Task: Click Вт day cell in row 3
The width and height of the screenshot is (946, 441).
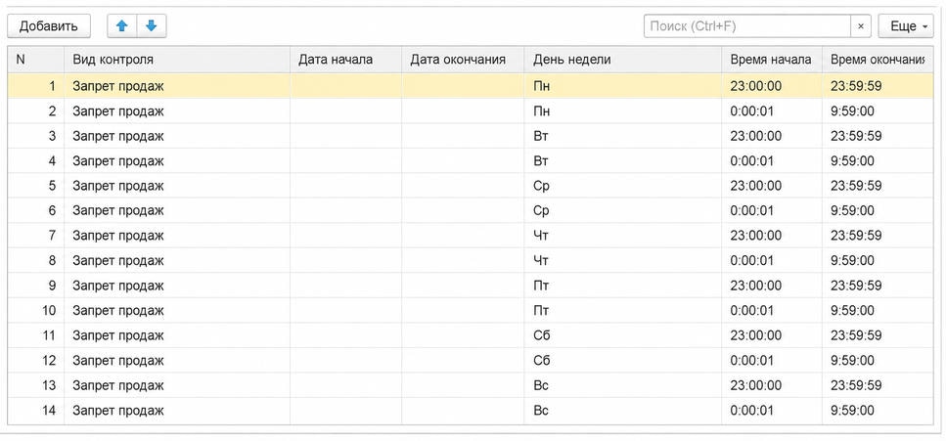Action: click(622, 136)
